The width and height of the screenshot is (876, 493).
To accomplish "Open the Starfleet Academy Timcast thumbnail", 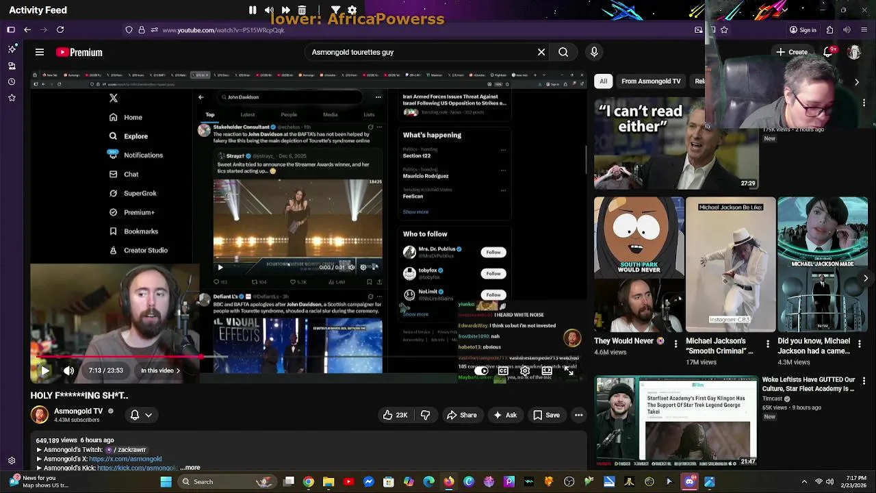I will (x=676, y=421).
